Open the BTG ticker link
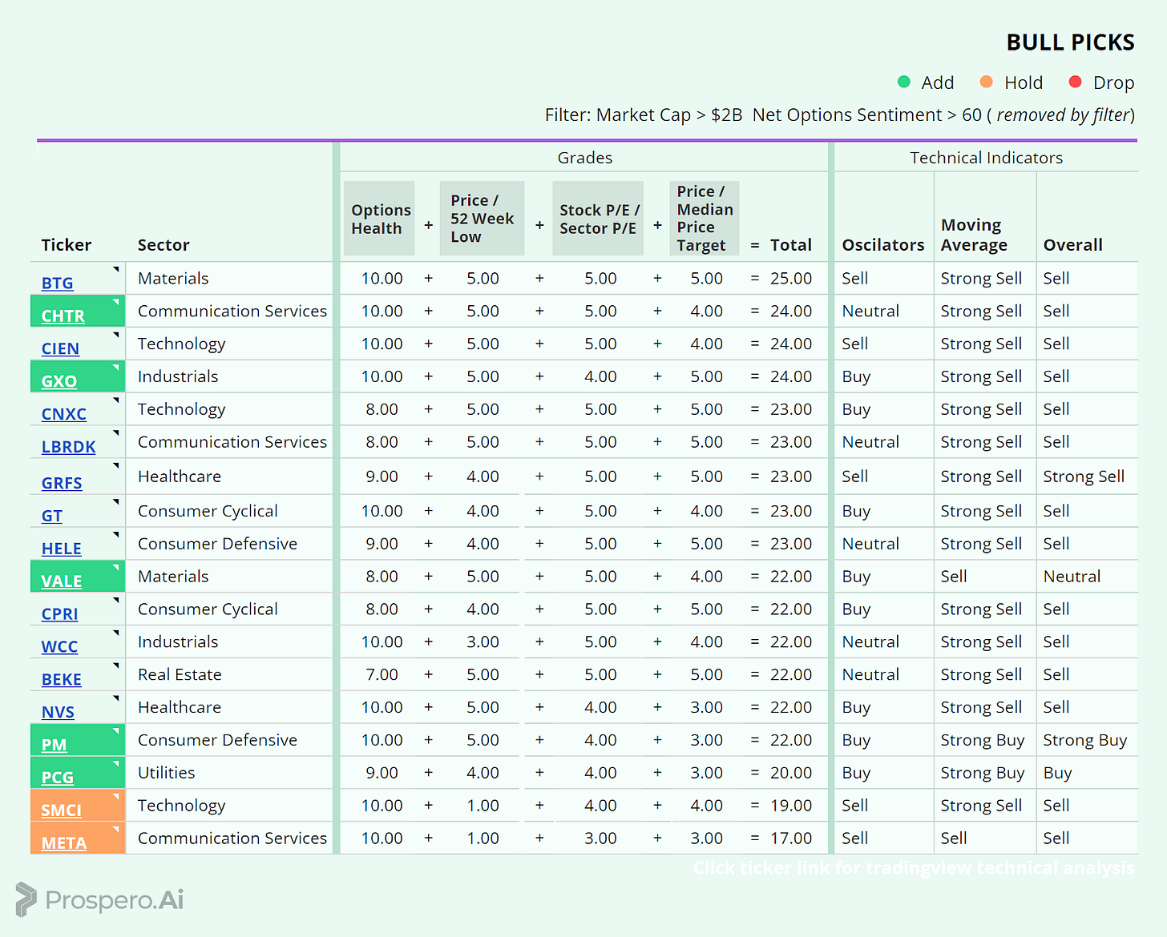Screen dimensions: 1167x937 [57, 283]
